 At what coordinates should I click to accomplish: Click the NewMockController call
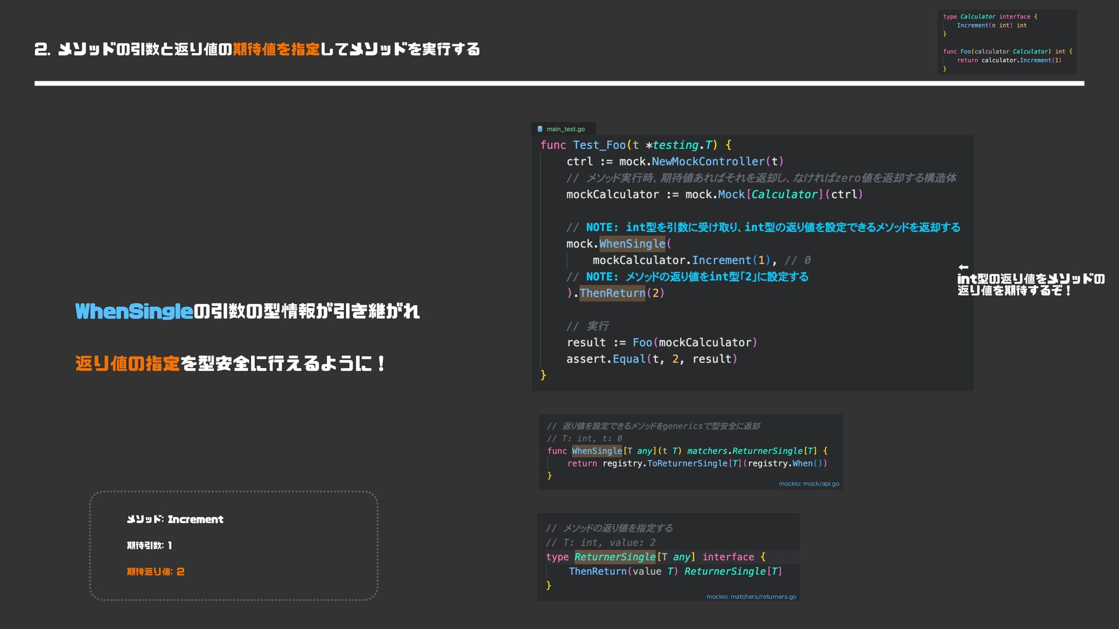point(708,161)
